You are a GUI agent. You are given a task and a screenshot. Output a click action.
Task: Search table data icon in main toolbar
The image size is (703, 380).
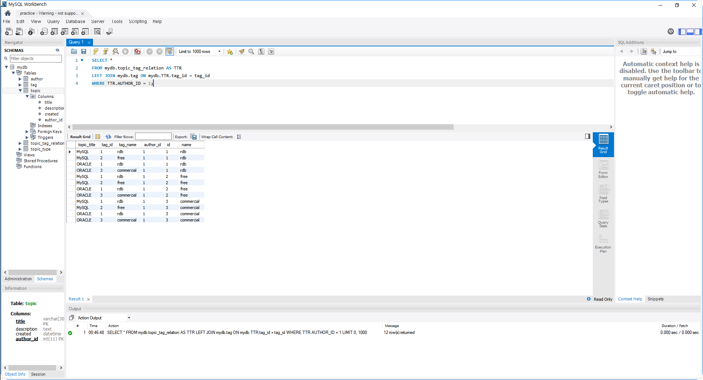pyautogui.click(x=97, y=32)
